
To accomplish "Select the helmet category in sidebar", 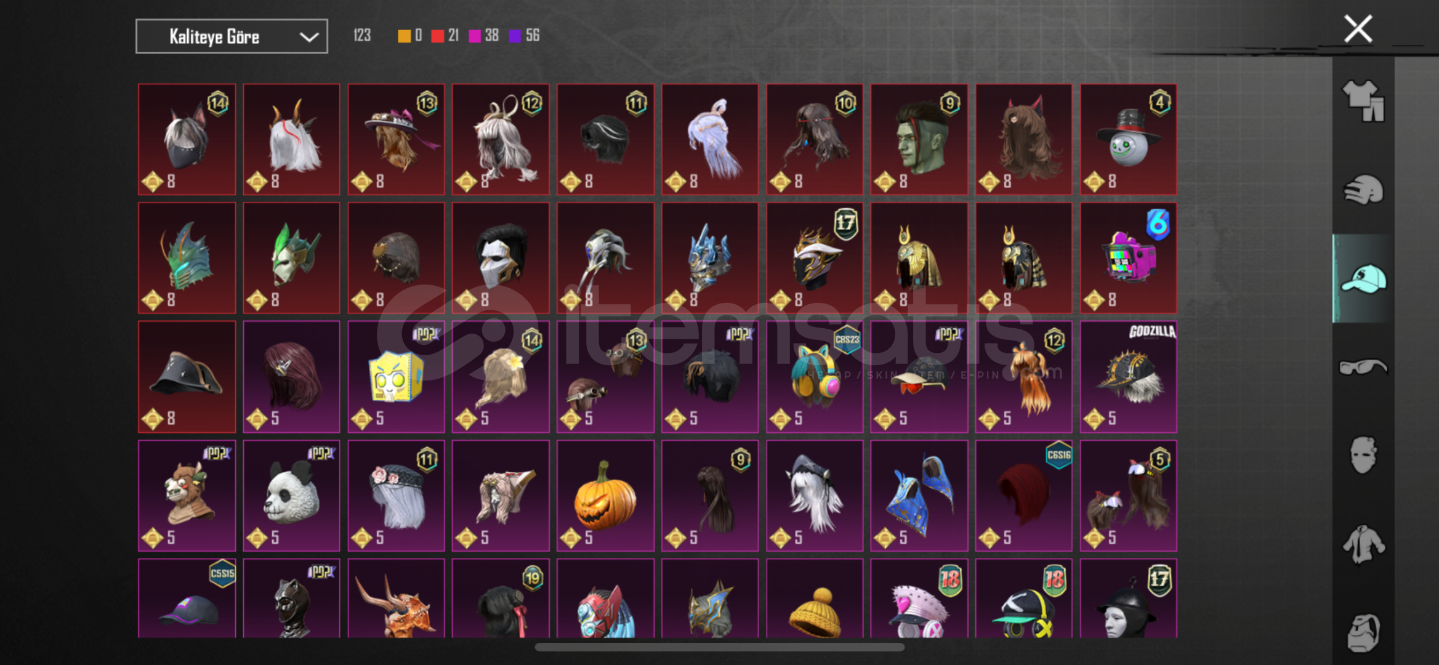I will 1363,190.
